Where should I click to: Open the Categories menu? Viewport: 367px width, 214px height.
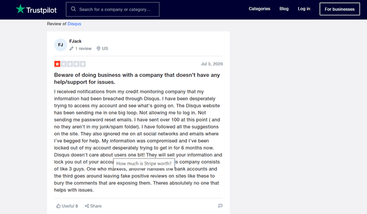click(x=259, y=9)
